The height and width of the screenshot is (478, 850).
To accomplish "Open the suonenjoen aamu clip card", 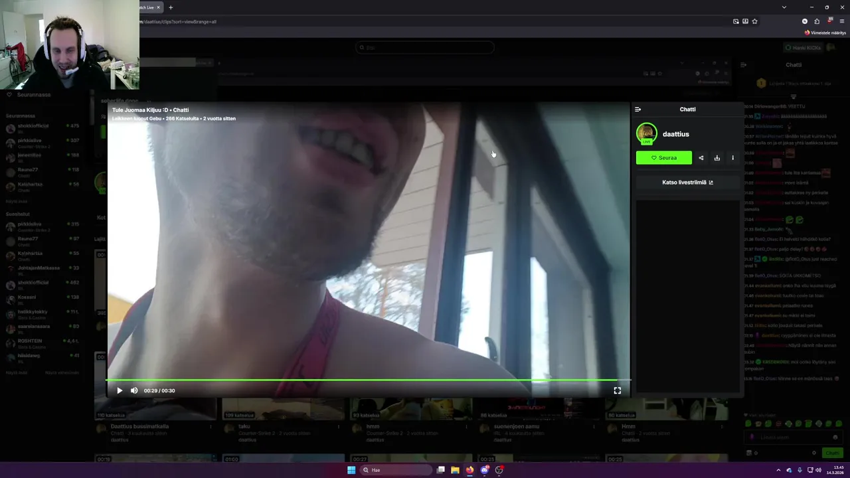I will click(x=539, y=422).
